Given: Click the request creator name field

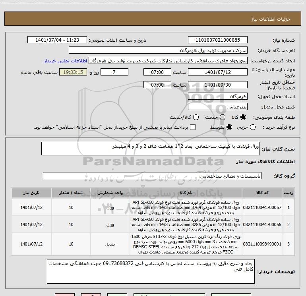Looking at the screenshot, I should coord(168,61).
